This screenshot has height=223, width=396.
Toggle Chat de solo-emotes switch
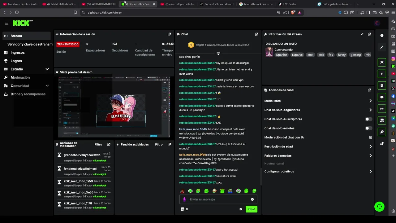(x=368, y=128)
